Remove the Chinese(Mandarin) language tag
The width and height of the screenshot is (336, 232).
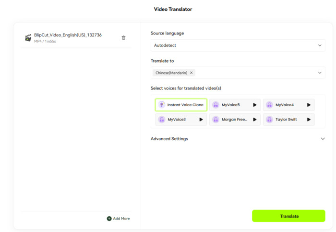click(191, 73)
